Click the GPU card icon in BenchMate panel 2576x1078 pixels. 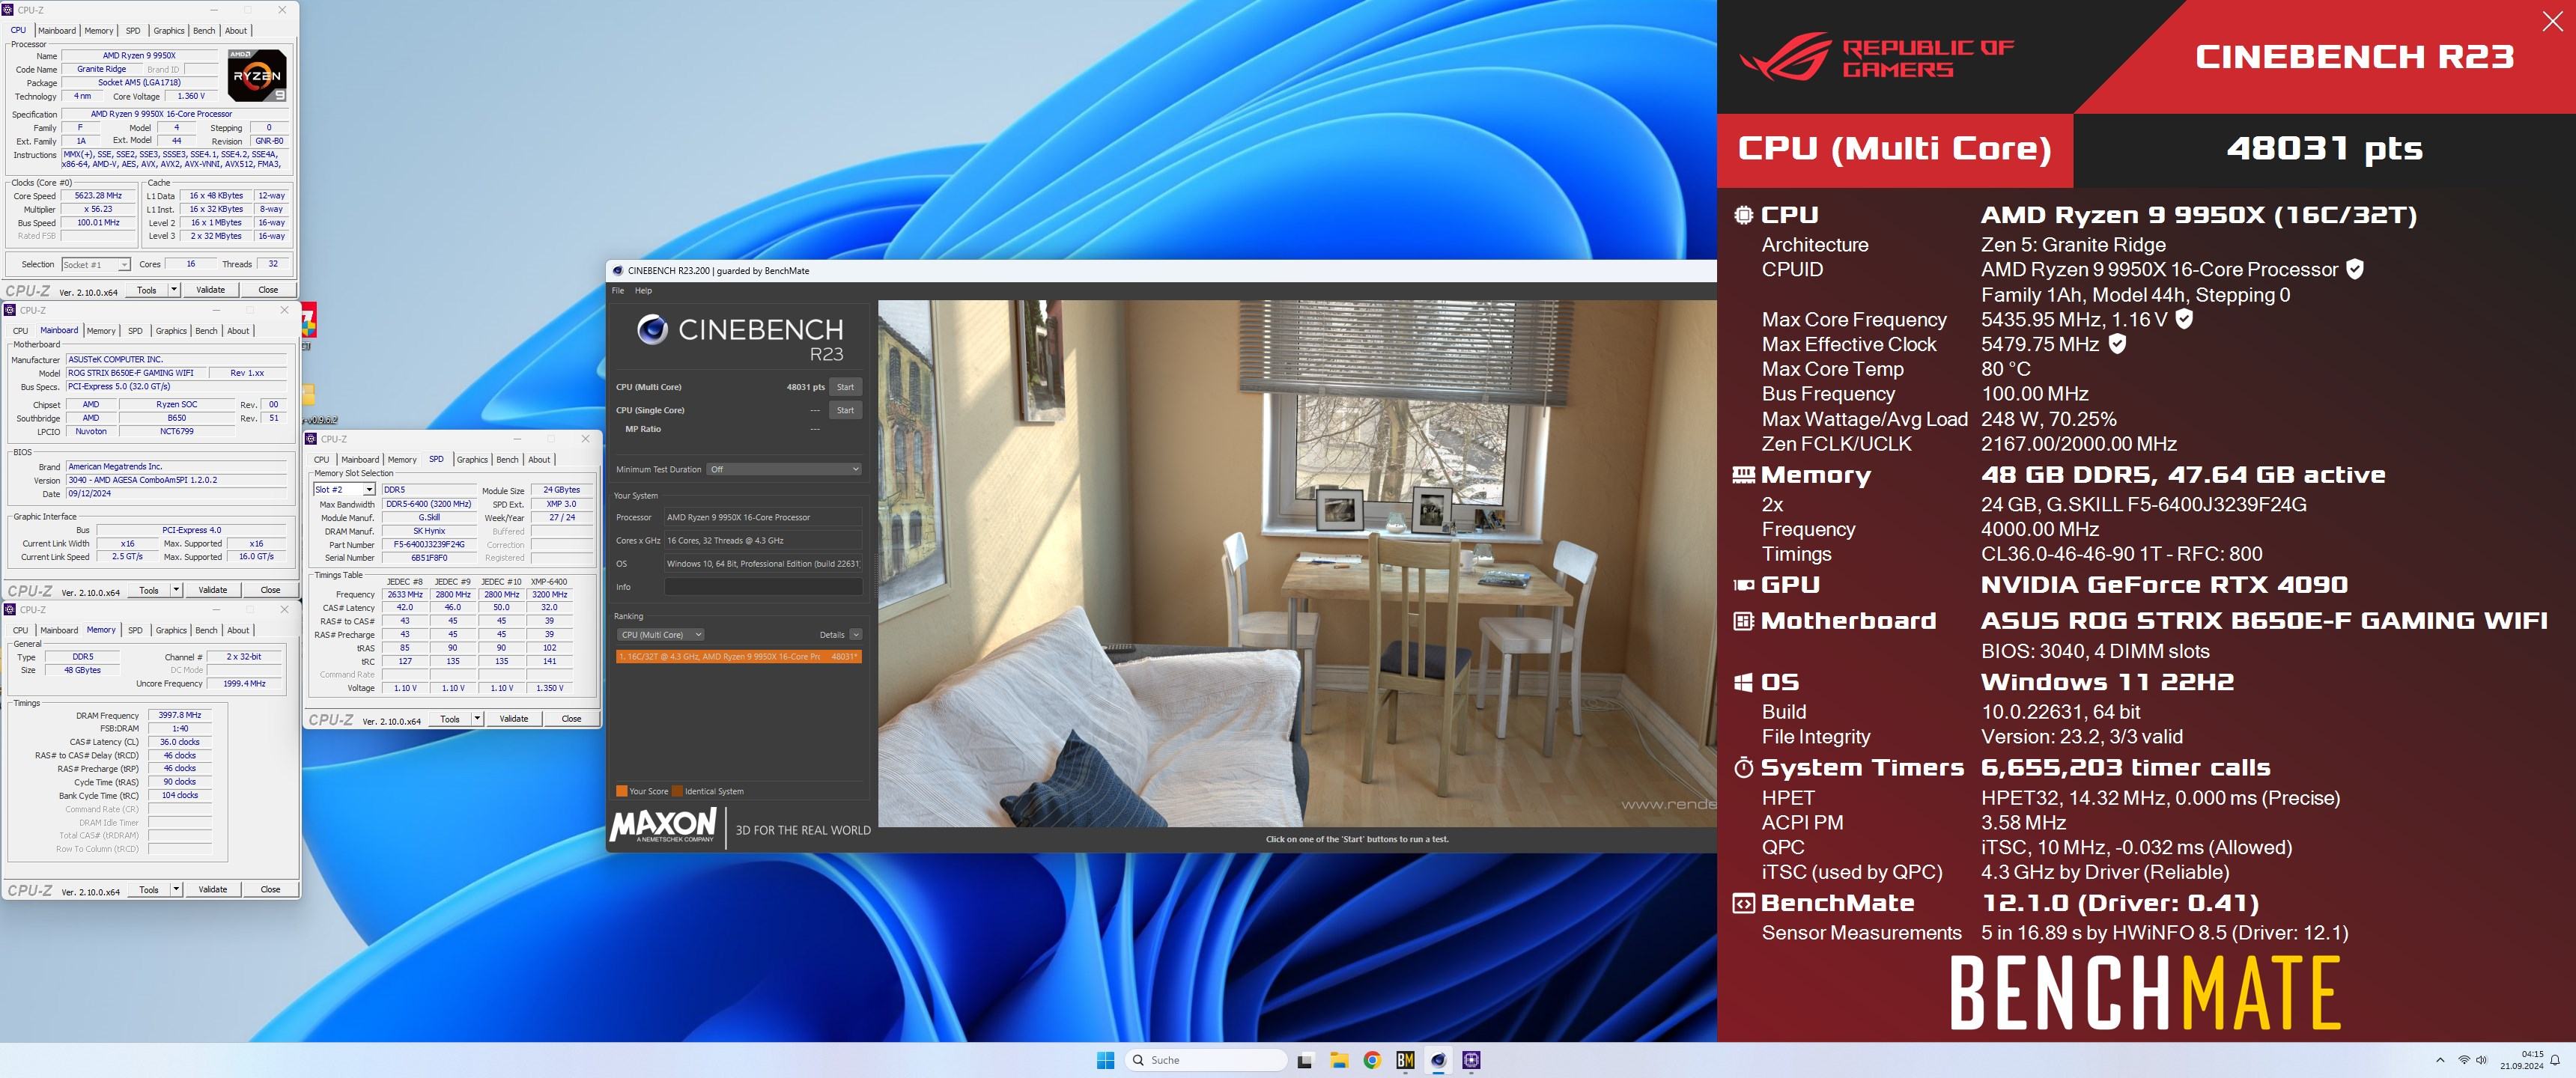[x=1743, y=585]
